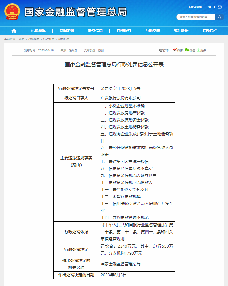Viewport: 228px width, 286px height.
Task: Go to 总局机关 in breadcrumb
Action: point(64,39)
